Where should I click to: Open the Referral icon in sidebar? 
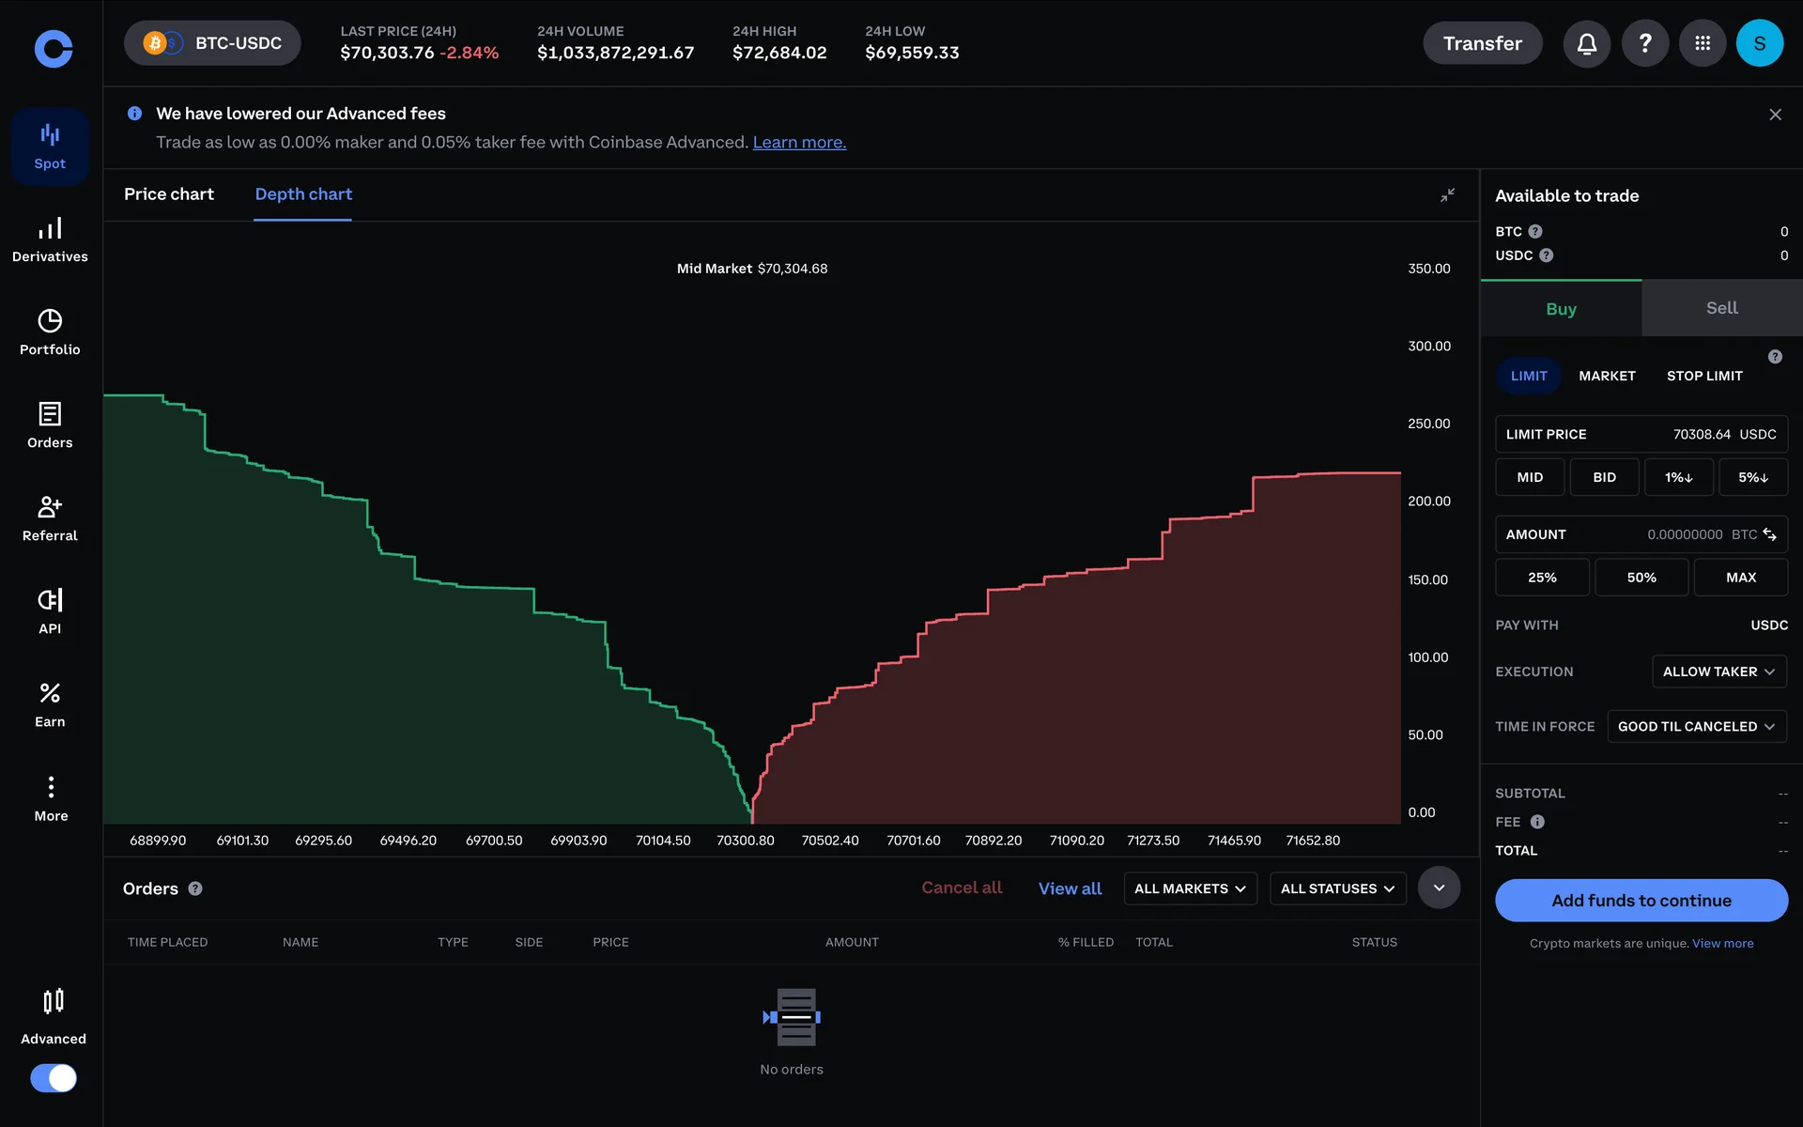point(50,508)
